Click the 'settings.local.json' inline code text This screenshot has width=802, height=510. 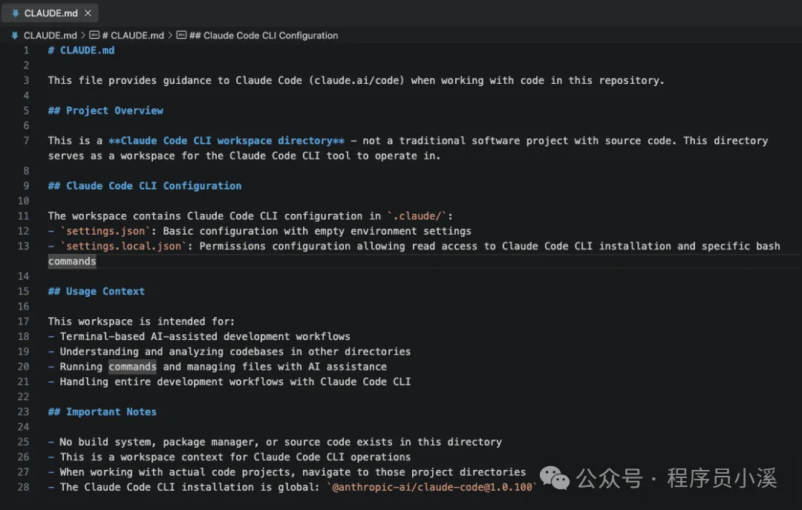click(124, 246)
